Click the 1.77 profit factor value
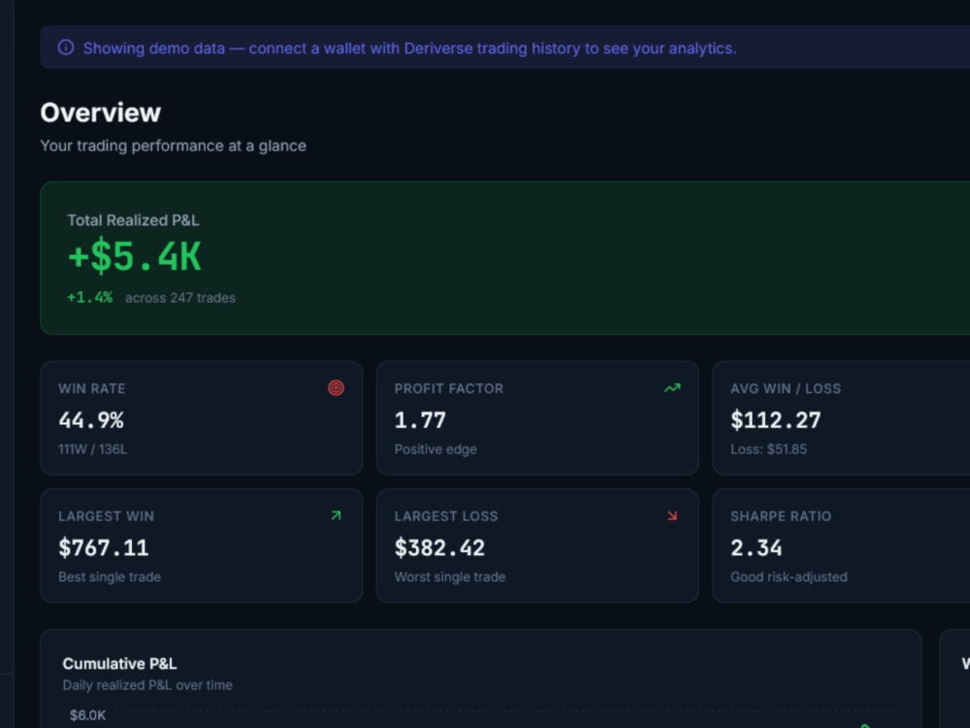The height and width of the screenshot is (728, 970). [x=420, y=420]
